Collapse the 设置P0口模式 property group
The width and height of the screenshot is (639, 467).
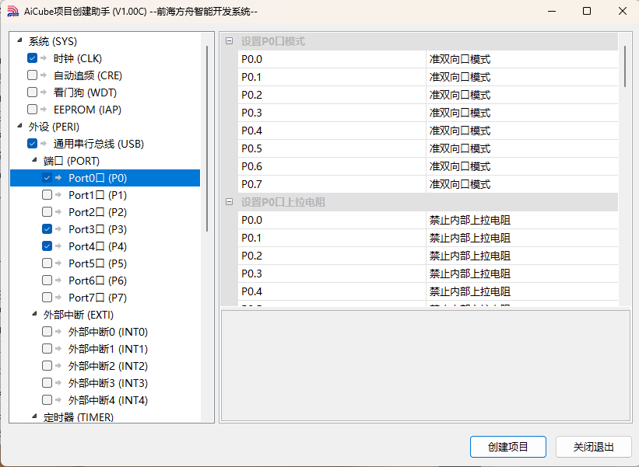pyautogui.click(x=230, y=41)
